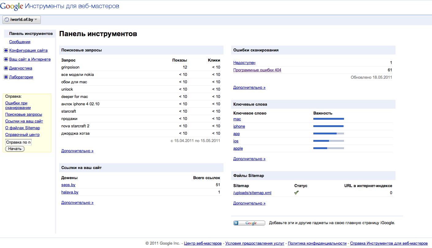Open Программные ошибки 404 link
The width and height of the screenshot is (432, 248).
pyautogui.click(x=257, y=70)
